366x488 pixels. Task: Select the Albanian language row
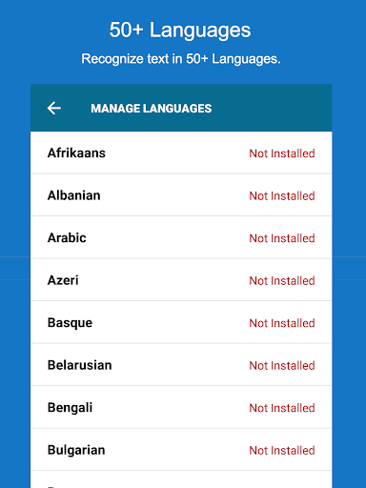181,195
